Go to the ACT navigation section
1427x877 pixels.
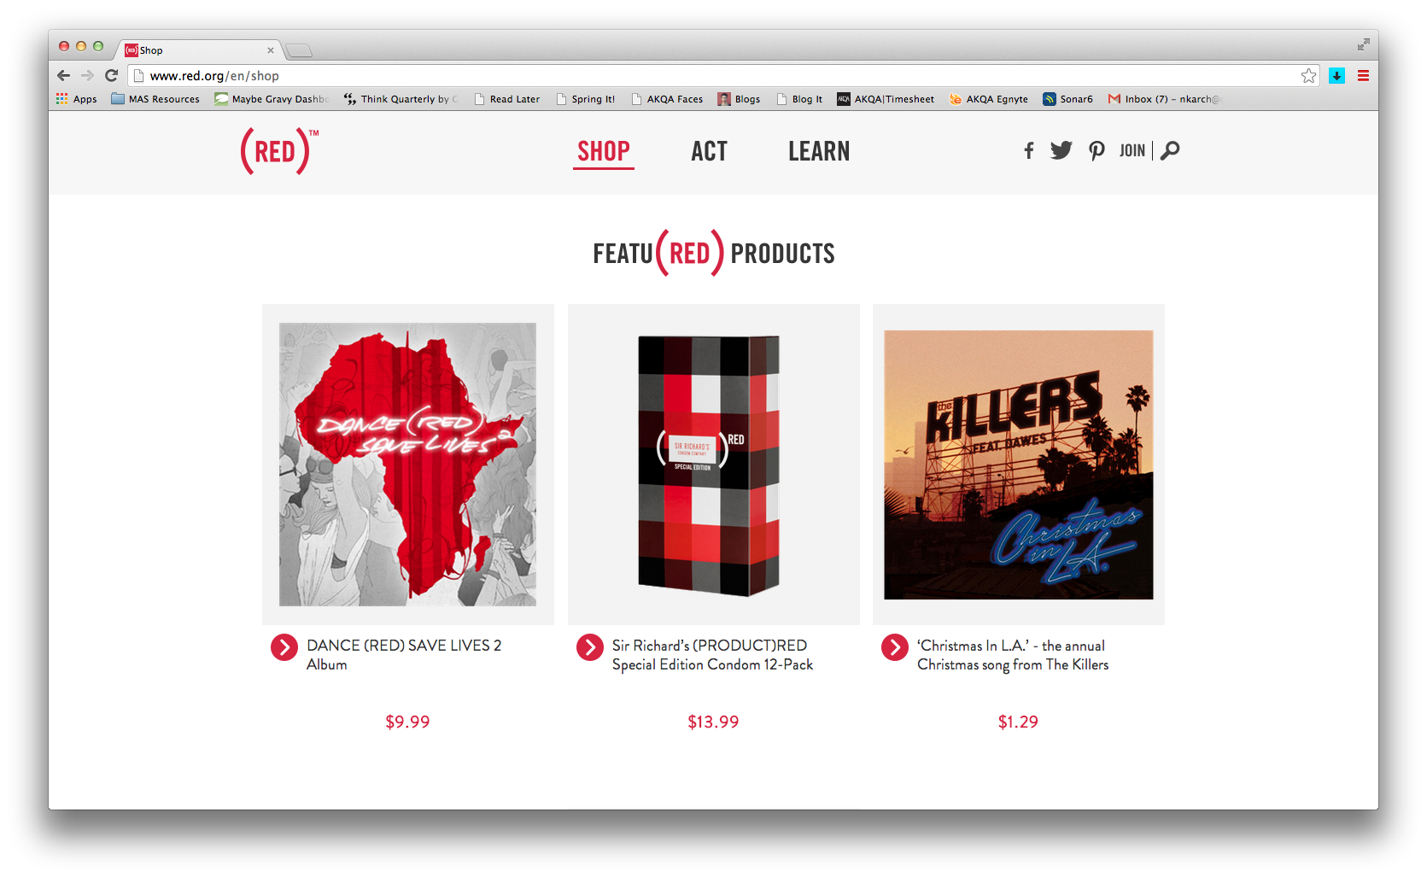coord(709,152)
